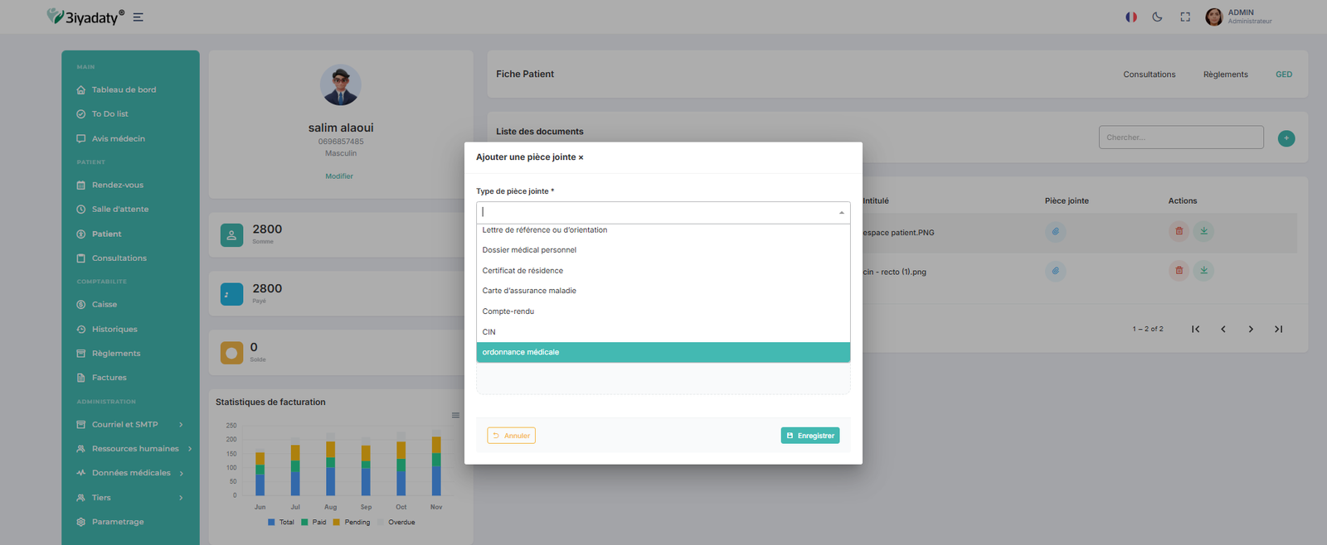Viewport: 1327px width, 545px height.
Task: Open attachment of espace patient.PNG
Action: [x=1055, y=231]
